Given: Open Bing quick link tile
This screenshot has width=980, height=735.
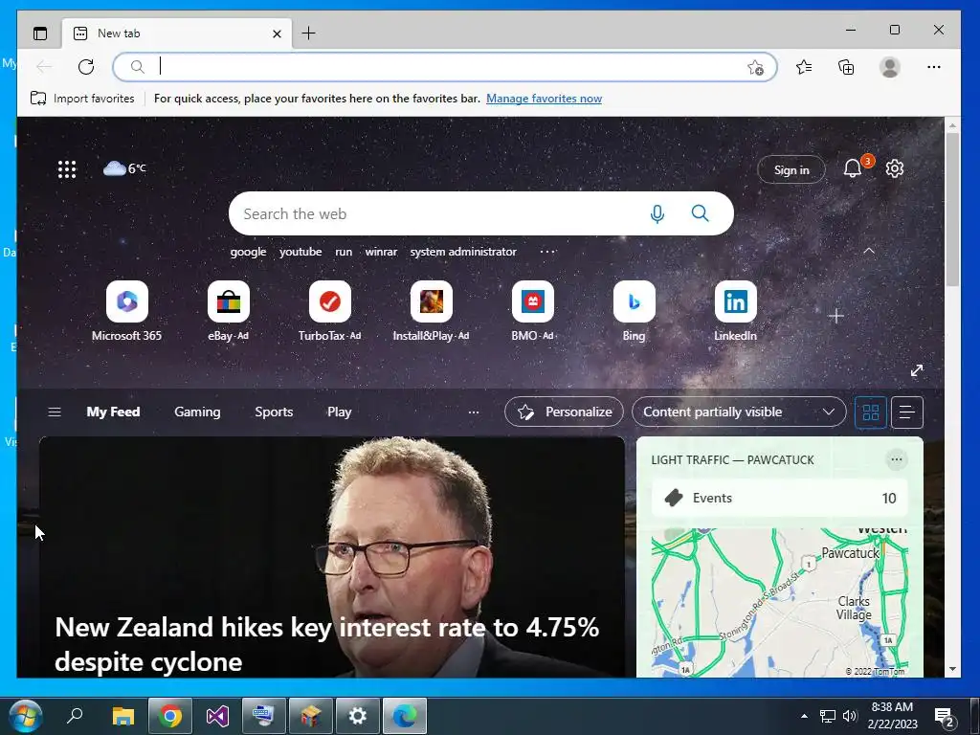Looking at the screenshot, I should click(x=634, y=311).
